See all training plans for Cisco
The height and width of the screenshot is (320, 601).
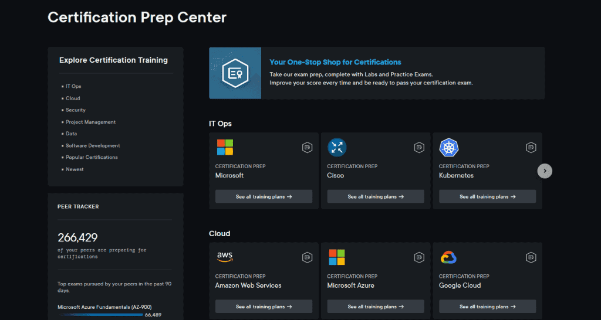376,197
